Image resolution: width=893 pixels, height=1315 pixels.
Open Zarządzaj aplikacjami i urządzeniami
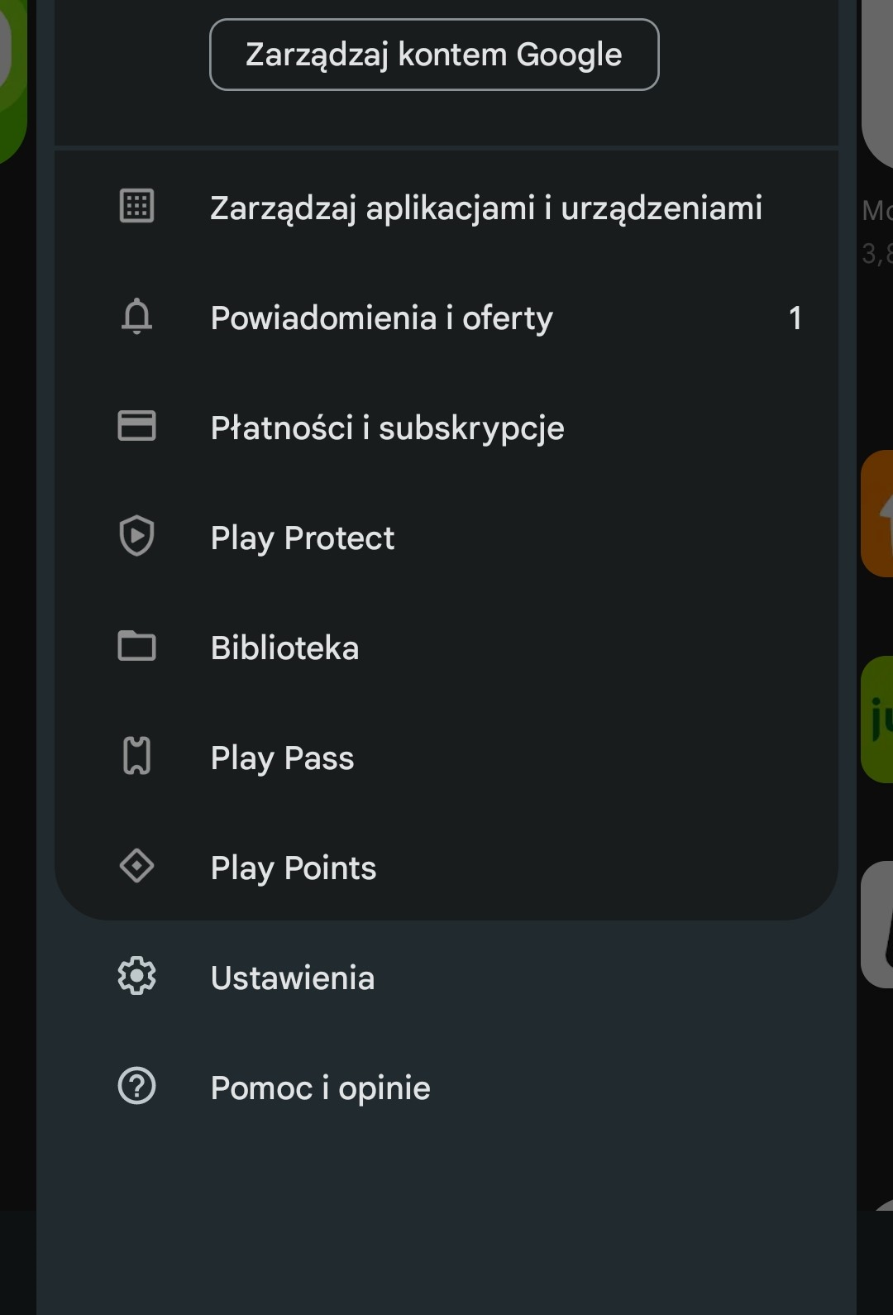[486, 208]
